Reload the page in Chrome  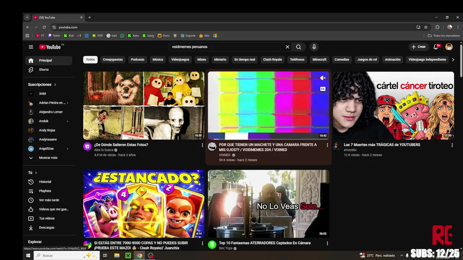tap(44, 27)
